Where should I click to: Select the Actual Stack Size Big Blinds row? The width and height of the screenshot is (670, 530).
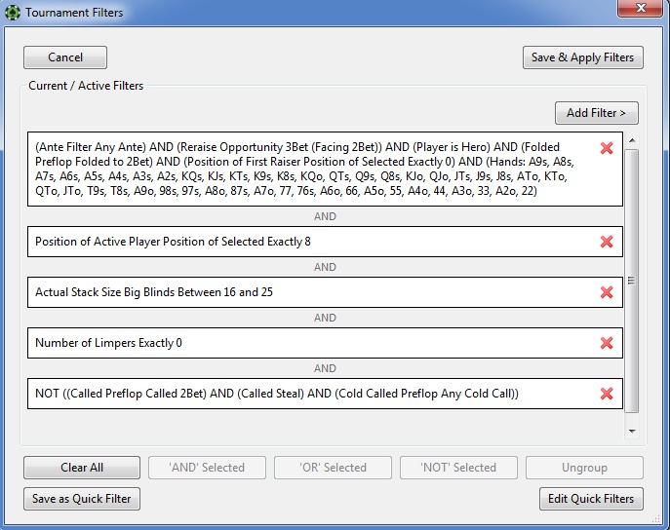(x=325, y=292)
